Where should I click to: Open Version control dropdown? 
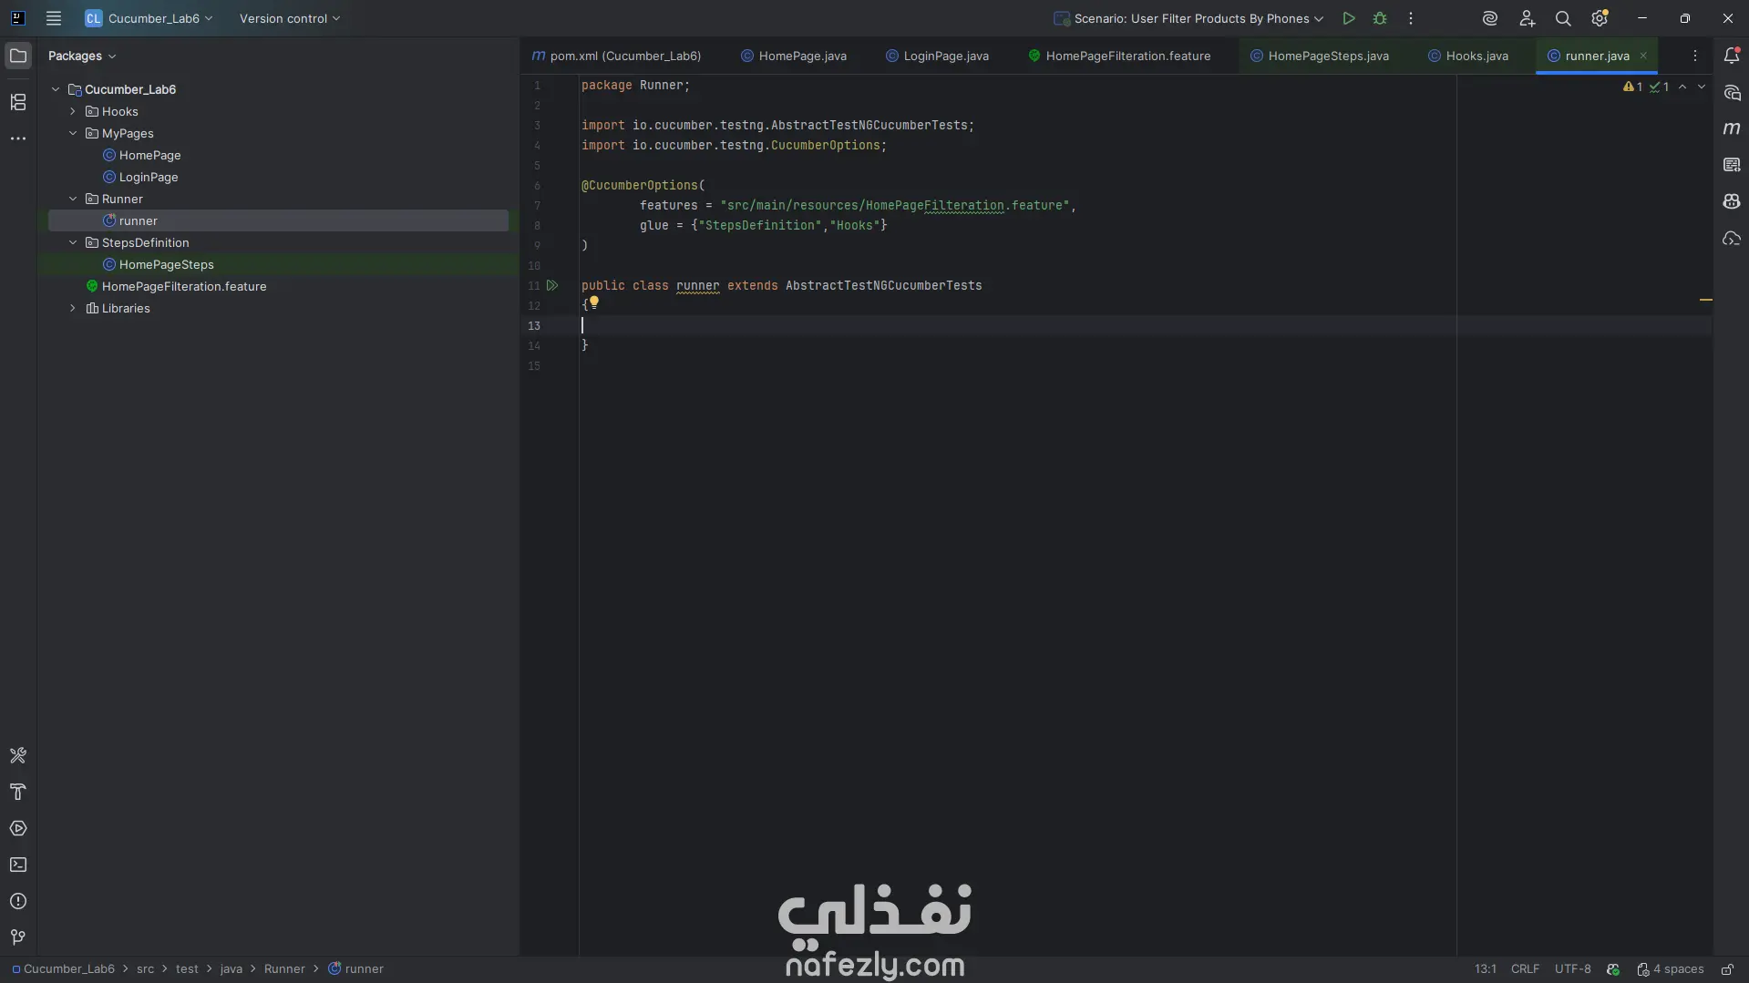pyautogui.click(x=290, y=18)
